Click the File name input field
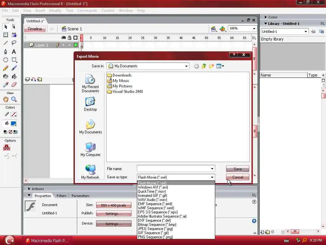This screenshot has width=326, height=245. pos(173,169)
